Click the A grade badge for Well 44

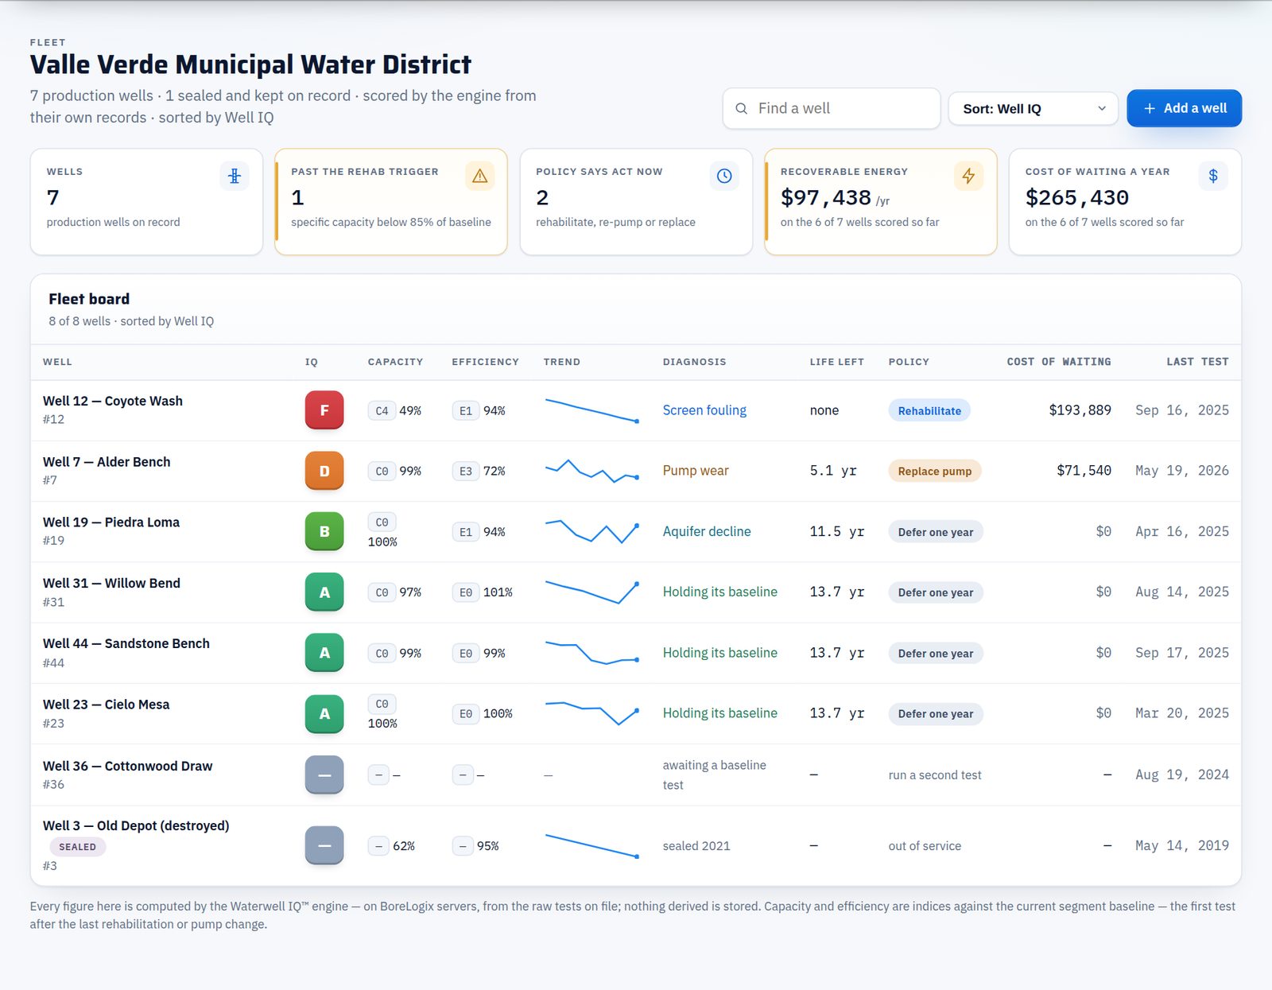click(324, 653)
